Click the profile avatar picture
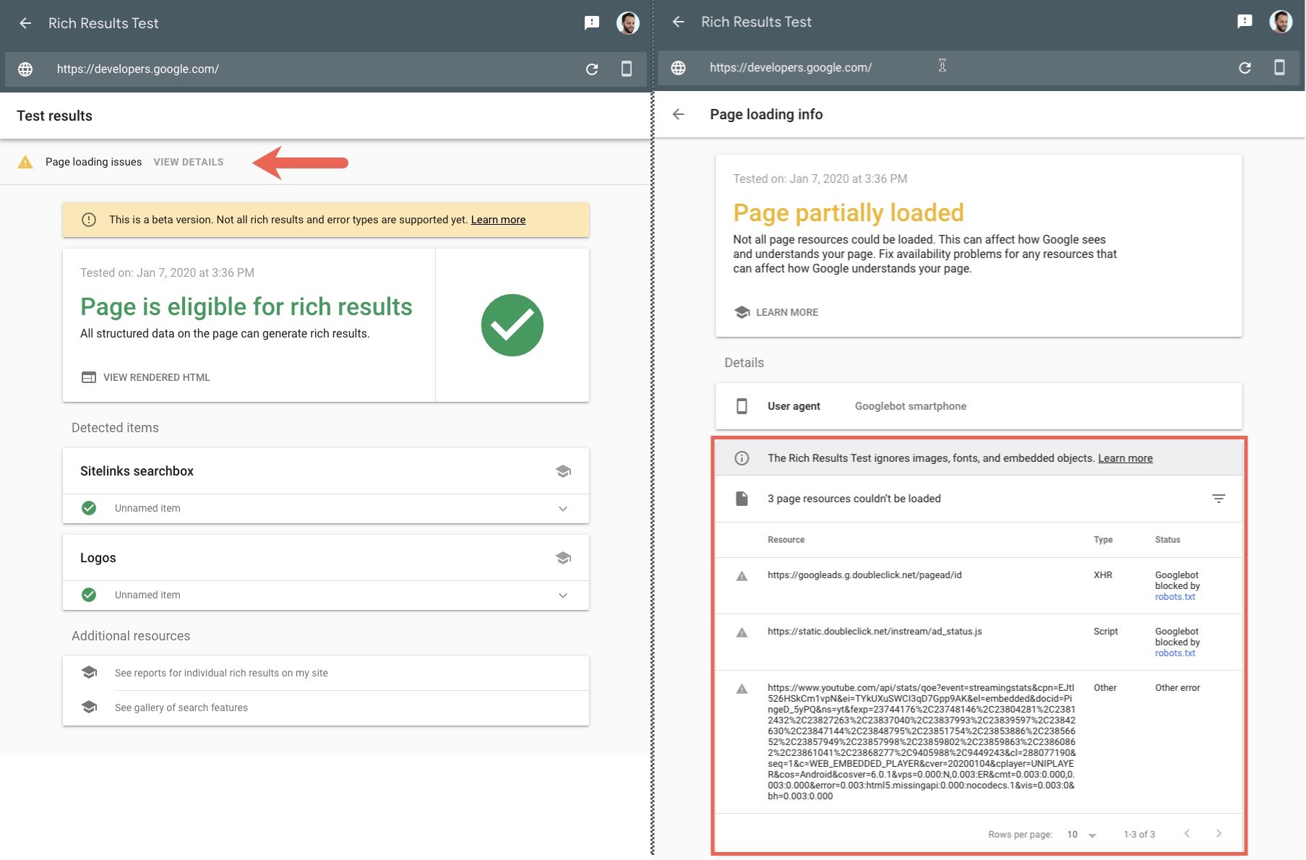Image resolution: width=1306 pixels, height=860 pixels. point(628,22)
